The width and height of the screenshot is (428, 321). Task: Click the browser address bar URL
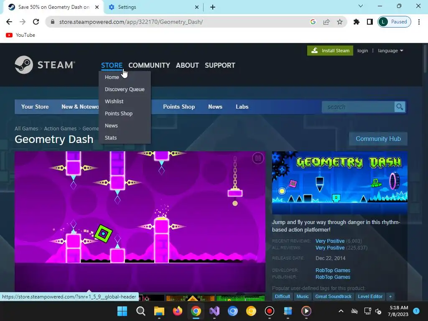click(131, 22)
